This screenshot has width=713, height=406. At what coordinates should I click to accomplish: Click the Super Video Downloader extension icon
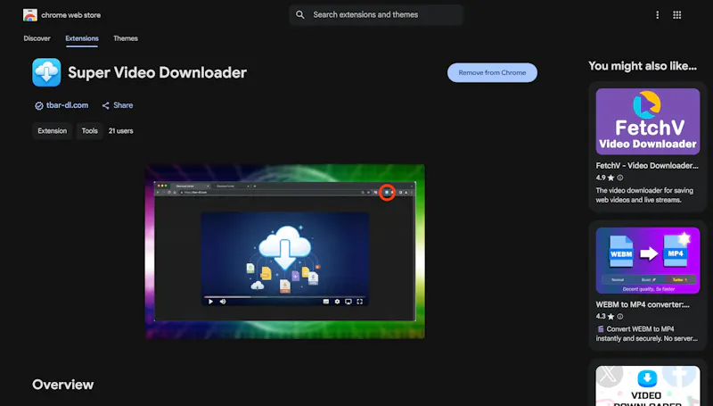[x=46, y=72]
